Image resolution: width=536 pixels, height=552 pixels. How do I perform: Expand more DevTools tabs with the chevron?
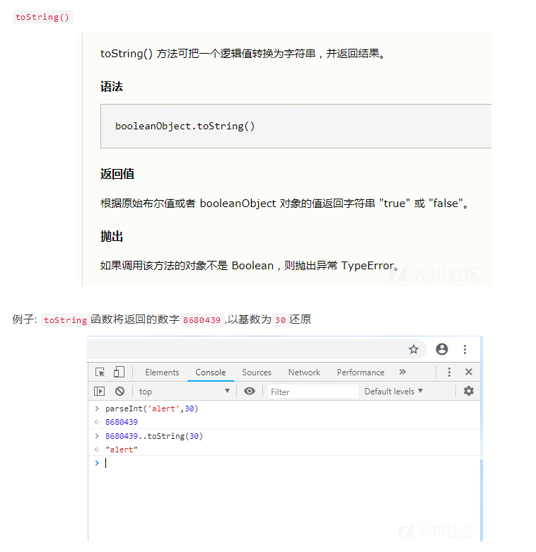coord(402,372)
